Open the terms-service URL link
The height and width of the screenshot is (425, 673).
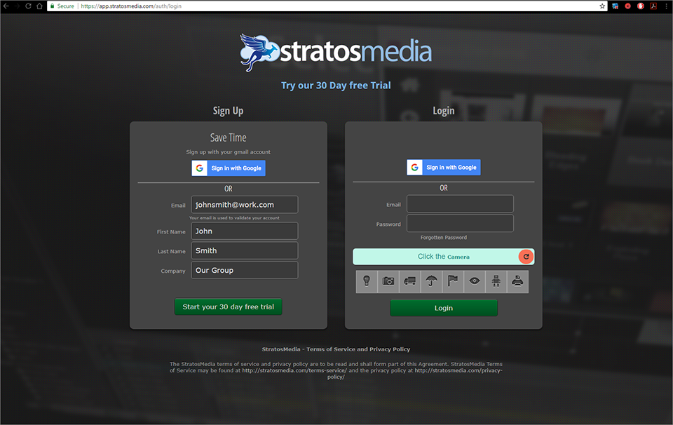(294, 370)
